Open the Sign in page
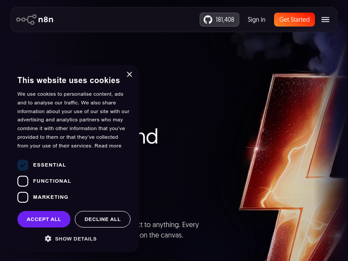This screenshot has width=348, height=261. click(257, 20)
